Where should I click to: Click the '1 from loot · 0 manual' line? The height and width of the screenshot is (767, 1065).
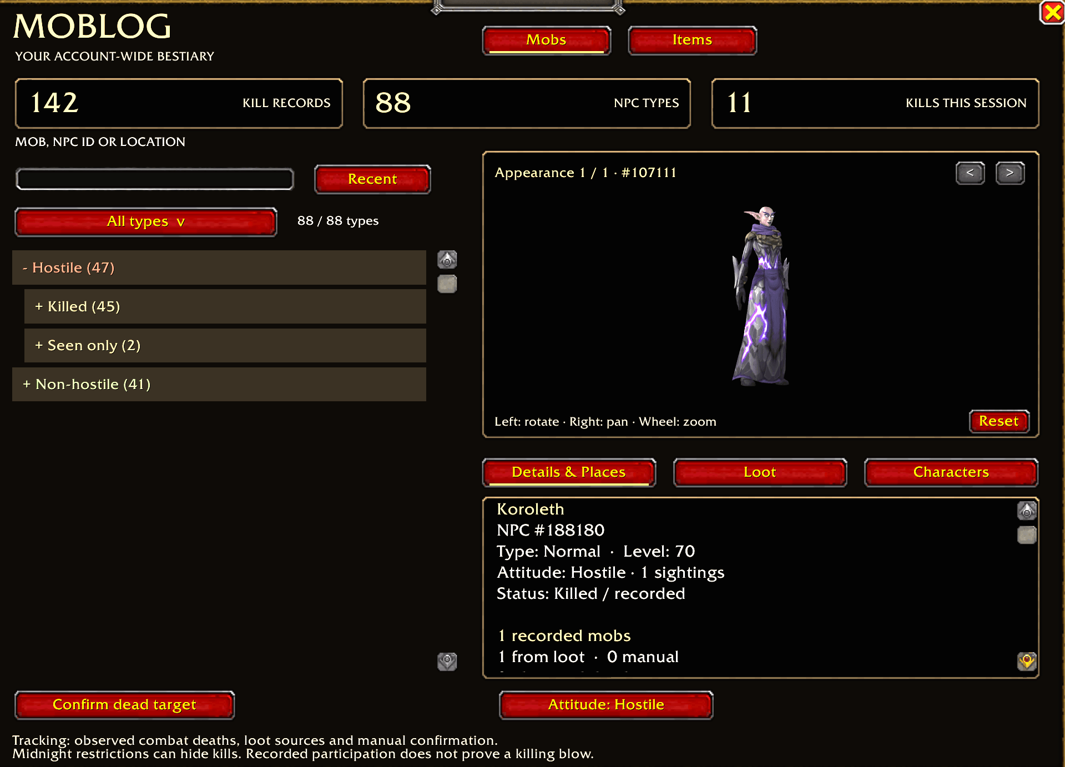588,657
